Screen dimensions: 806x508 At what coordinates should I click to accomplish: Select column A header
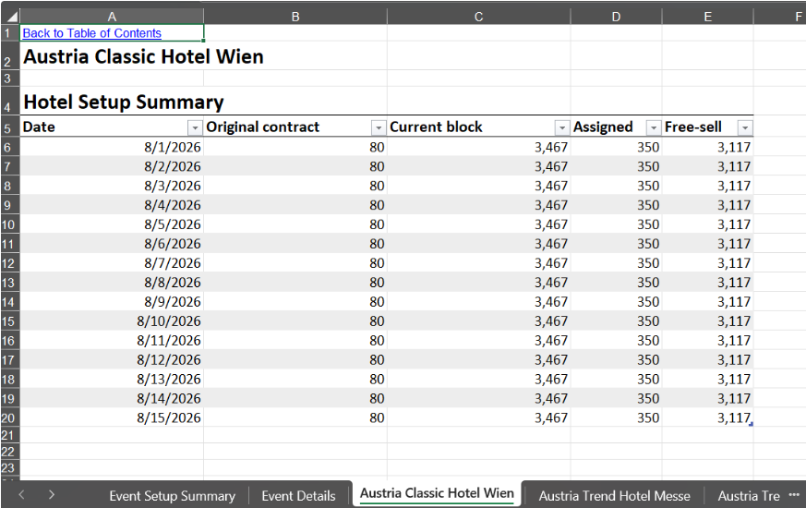(112, 17)
